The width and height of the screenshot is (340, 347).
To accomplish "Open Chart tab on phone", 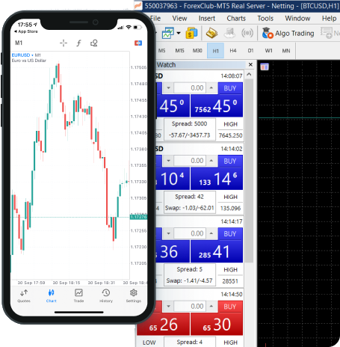I will click(52, 296).
